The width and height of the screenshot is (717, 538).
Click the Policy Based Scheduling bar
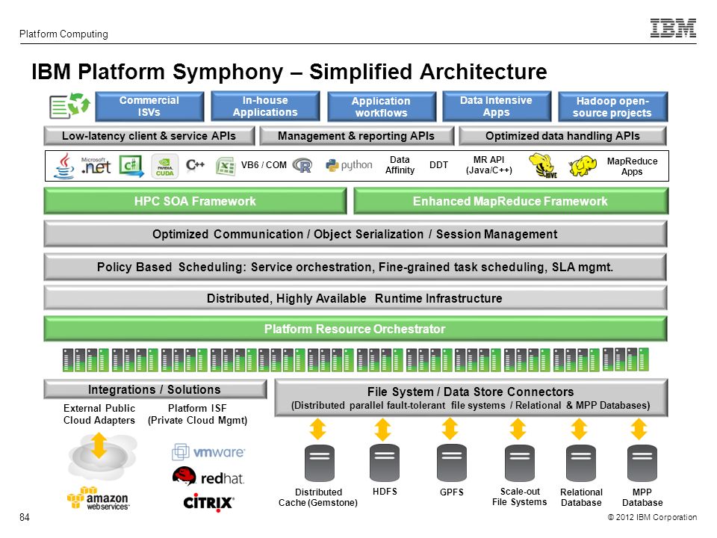point(356,268)
